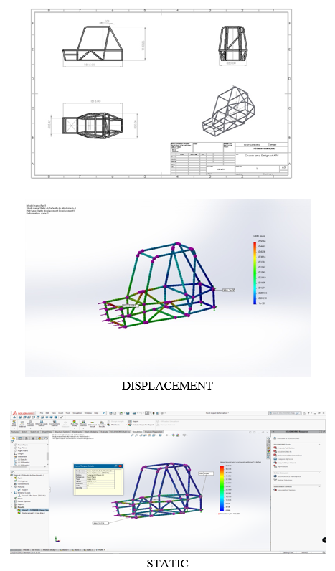Switch to the Weldments command tab

coord(75,432)
